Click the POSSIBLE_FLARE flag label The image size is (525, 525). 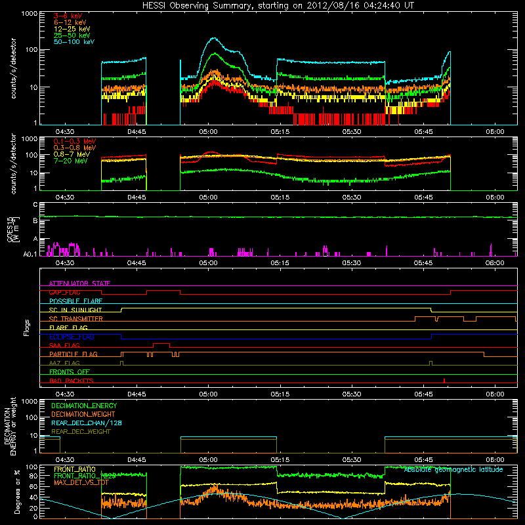(75, 301)
